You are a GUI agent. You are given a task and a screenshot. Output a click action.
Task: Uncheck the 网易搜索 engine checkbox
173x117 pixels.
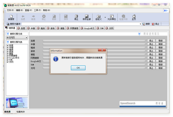click(8, 56)
